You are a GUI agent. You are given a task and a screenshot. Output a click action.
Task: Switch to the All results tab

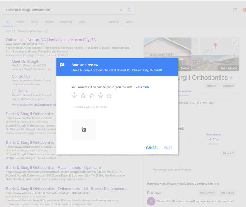7,22
